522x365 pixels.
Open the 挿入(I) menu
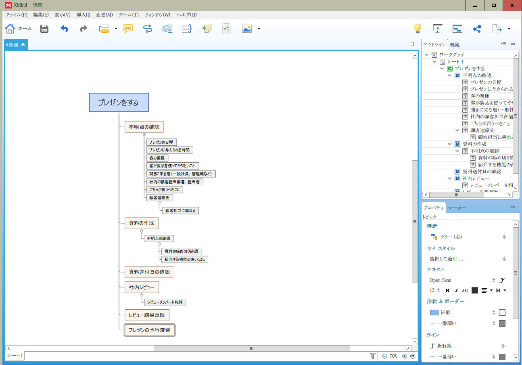pos(83,15)
